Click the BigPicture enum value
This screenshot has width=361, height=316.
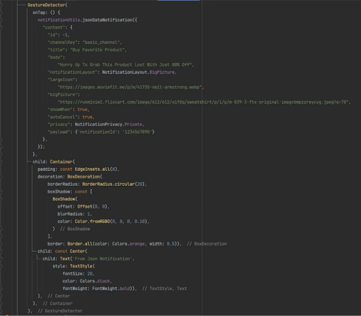click(162, 73)
